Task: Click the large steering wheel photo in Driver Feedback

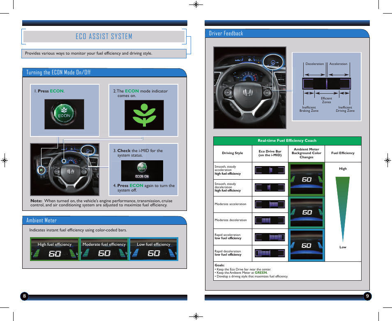Action: click(250, 88)
